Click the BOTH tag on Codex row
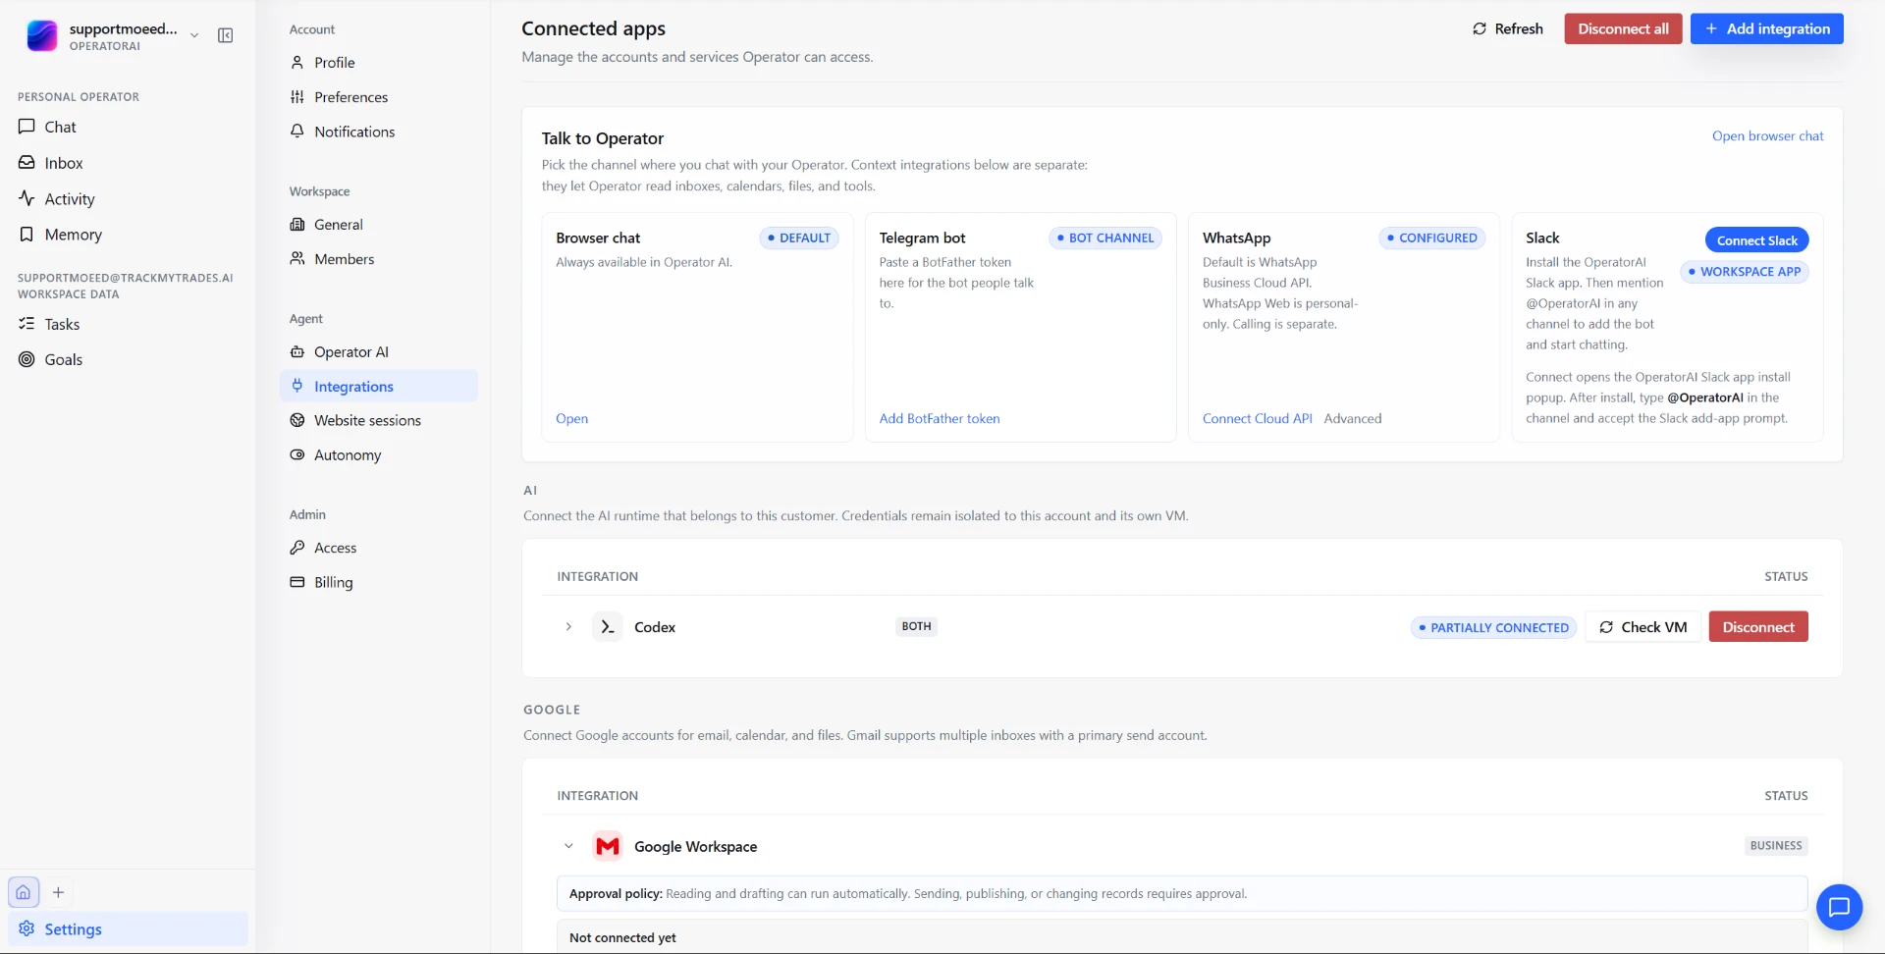This screenshot has height=954, width=1885. (x=916, y=627)
